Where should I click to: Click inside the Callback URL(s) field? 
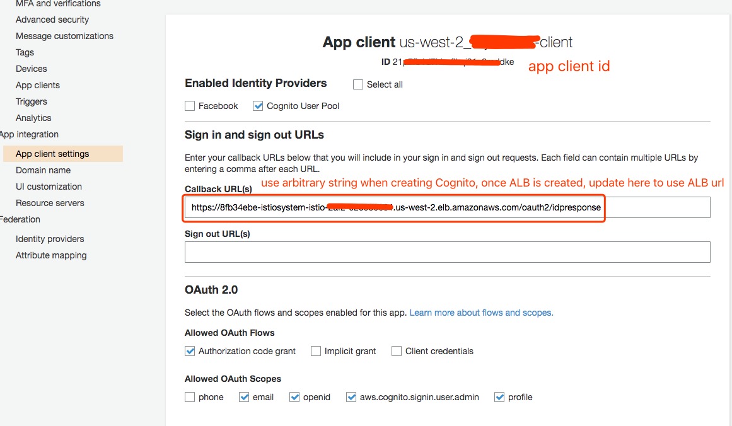click(447, 207)
